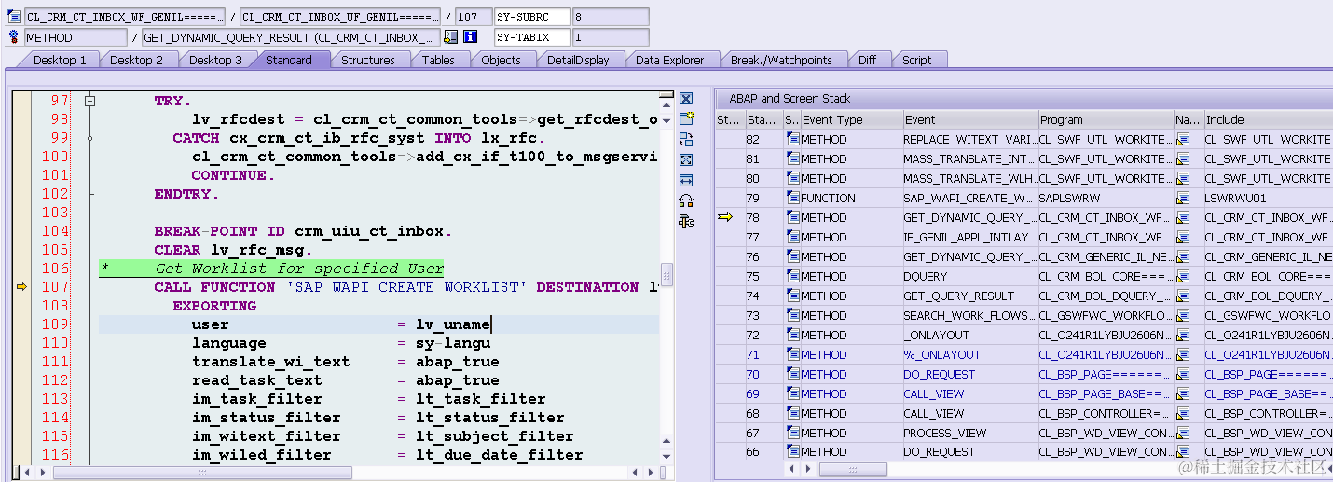Select stack event SAP_WAPI_CREATE_W...

(x=969, y=198)
